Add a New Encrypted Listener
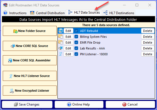 [30, 91]
